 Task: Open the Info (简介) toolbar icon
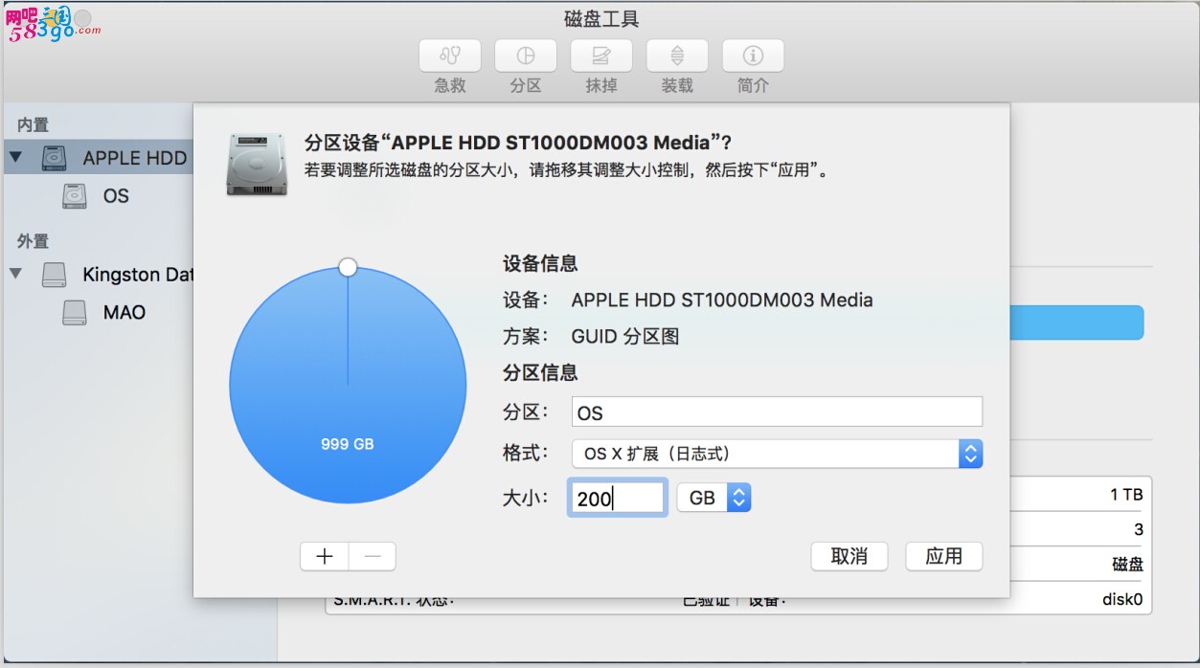[753, 56]
